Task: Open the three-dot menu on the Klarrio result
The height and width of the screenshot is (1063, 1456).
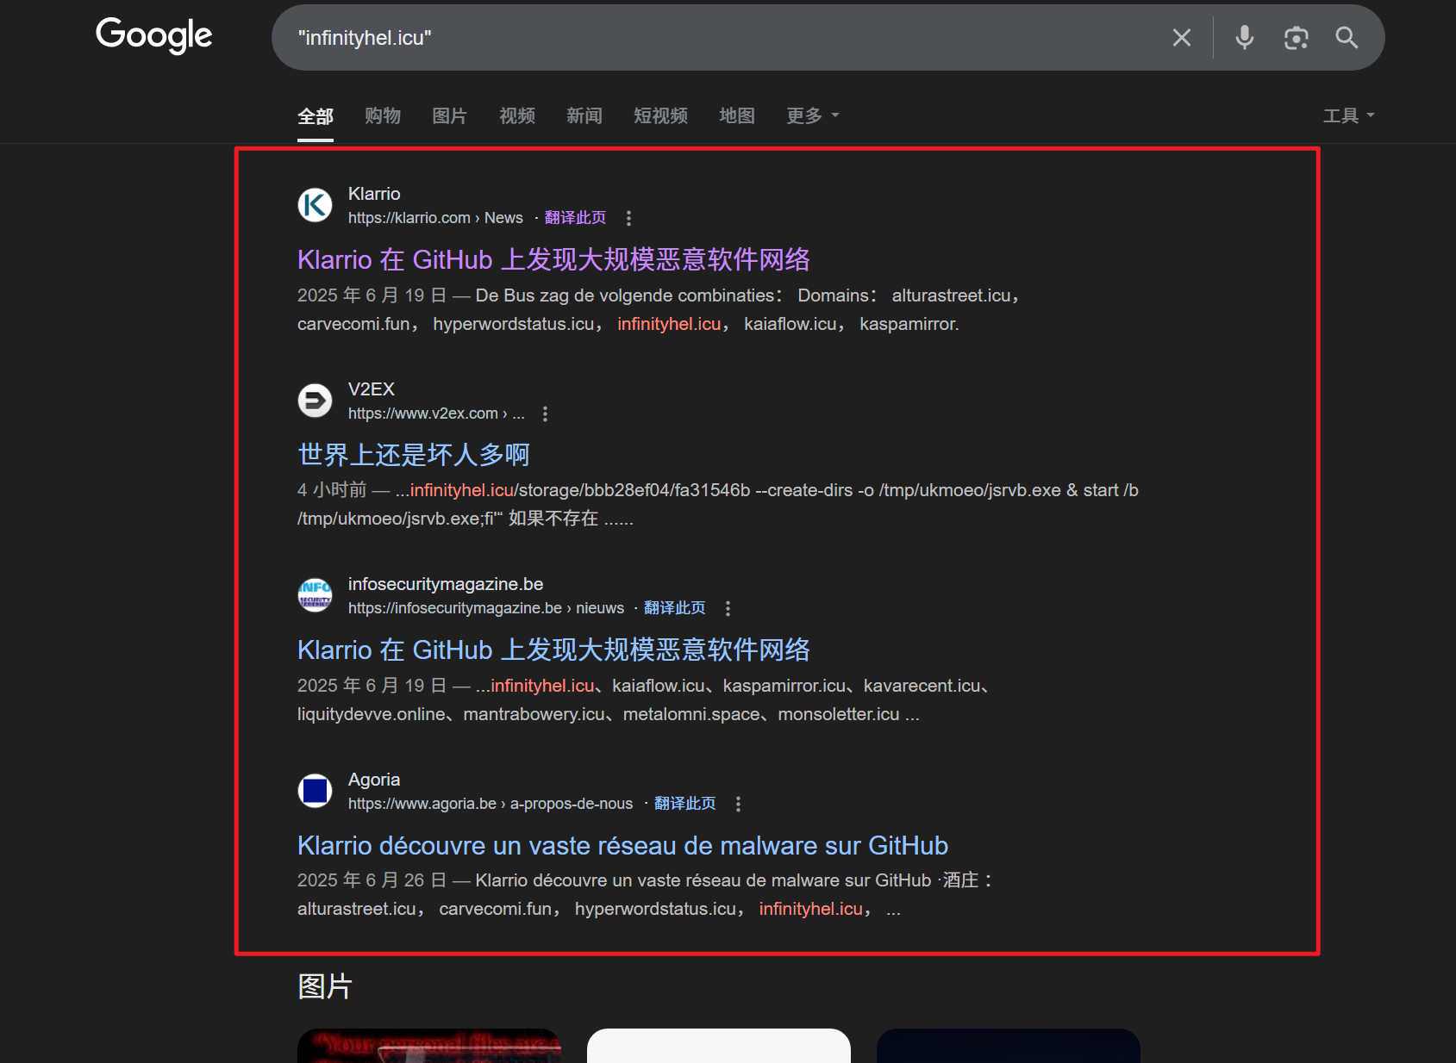Action: click(x=628, y=218)
